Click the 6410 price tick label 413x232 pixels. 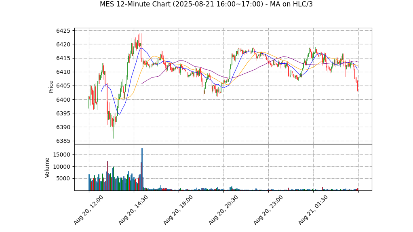click(63, 72)
